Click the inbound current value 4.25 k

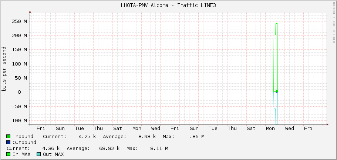pyautogui.click(x=87, y=136)
